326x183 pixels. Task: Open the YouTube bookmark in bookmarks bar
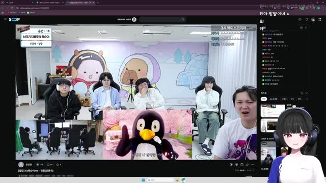(12, 13)
